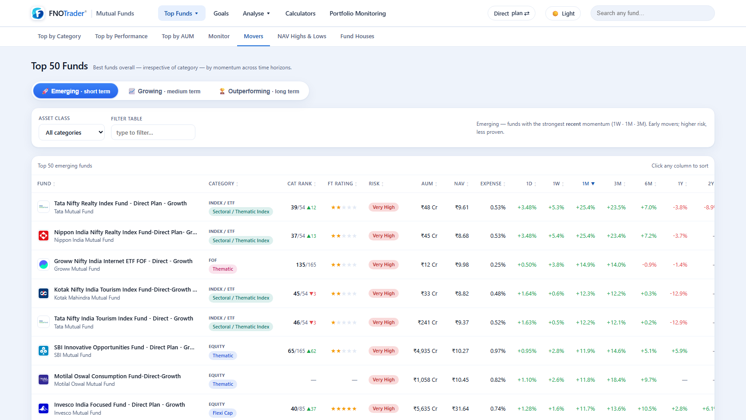Viewport: 746px width, 420px height.
Task: Open Invesco India Focused Fund link
Action: 119,404
